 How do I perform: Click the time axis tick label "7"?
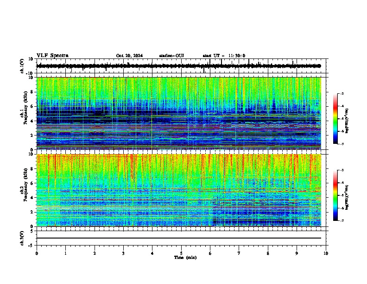click(x=239, y=253)
